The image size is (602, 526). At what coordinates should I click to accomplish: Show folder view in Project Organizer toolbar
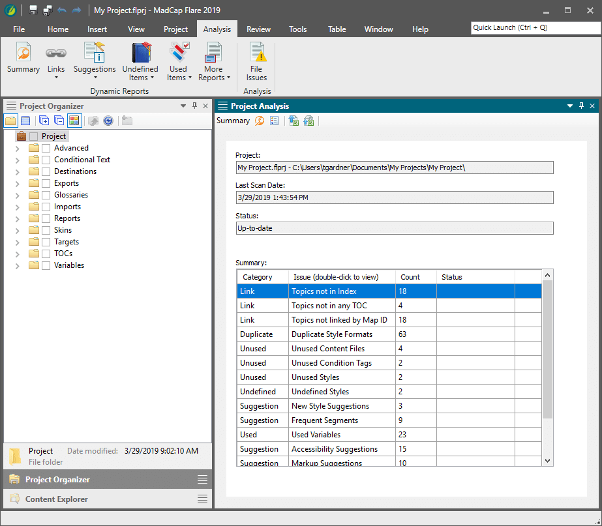click(10, 121)
